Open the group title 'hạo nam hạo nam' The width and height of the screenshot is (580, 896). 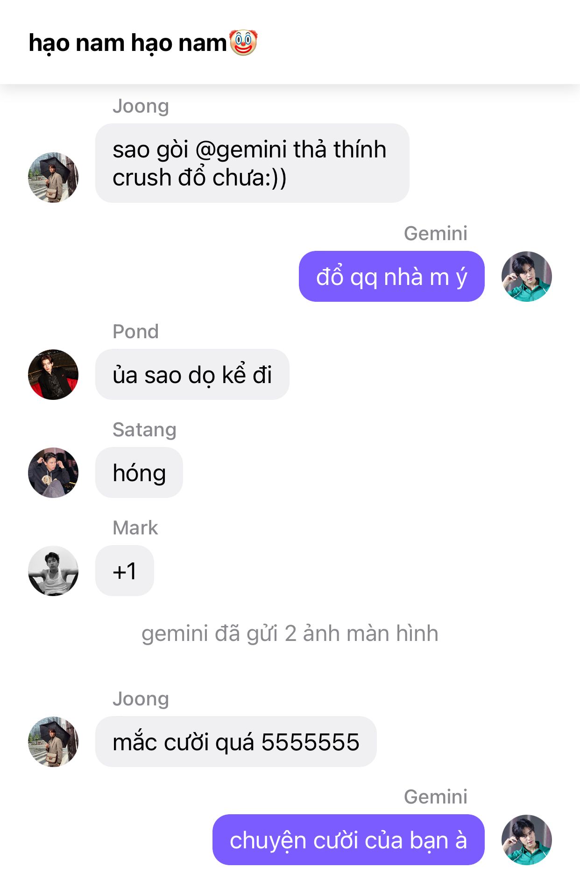pos(127,43)
